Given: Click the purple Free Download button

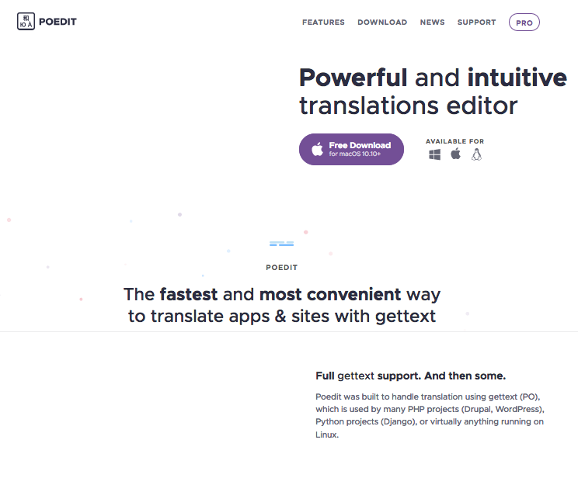Looking at the screenshot, I should (x=351, y=149).
